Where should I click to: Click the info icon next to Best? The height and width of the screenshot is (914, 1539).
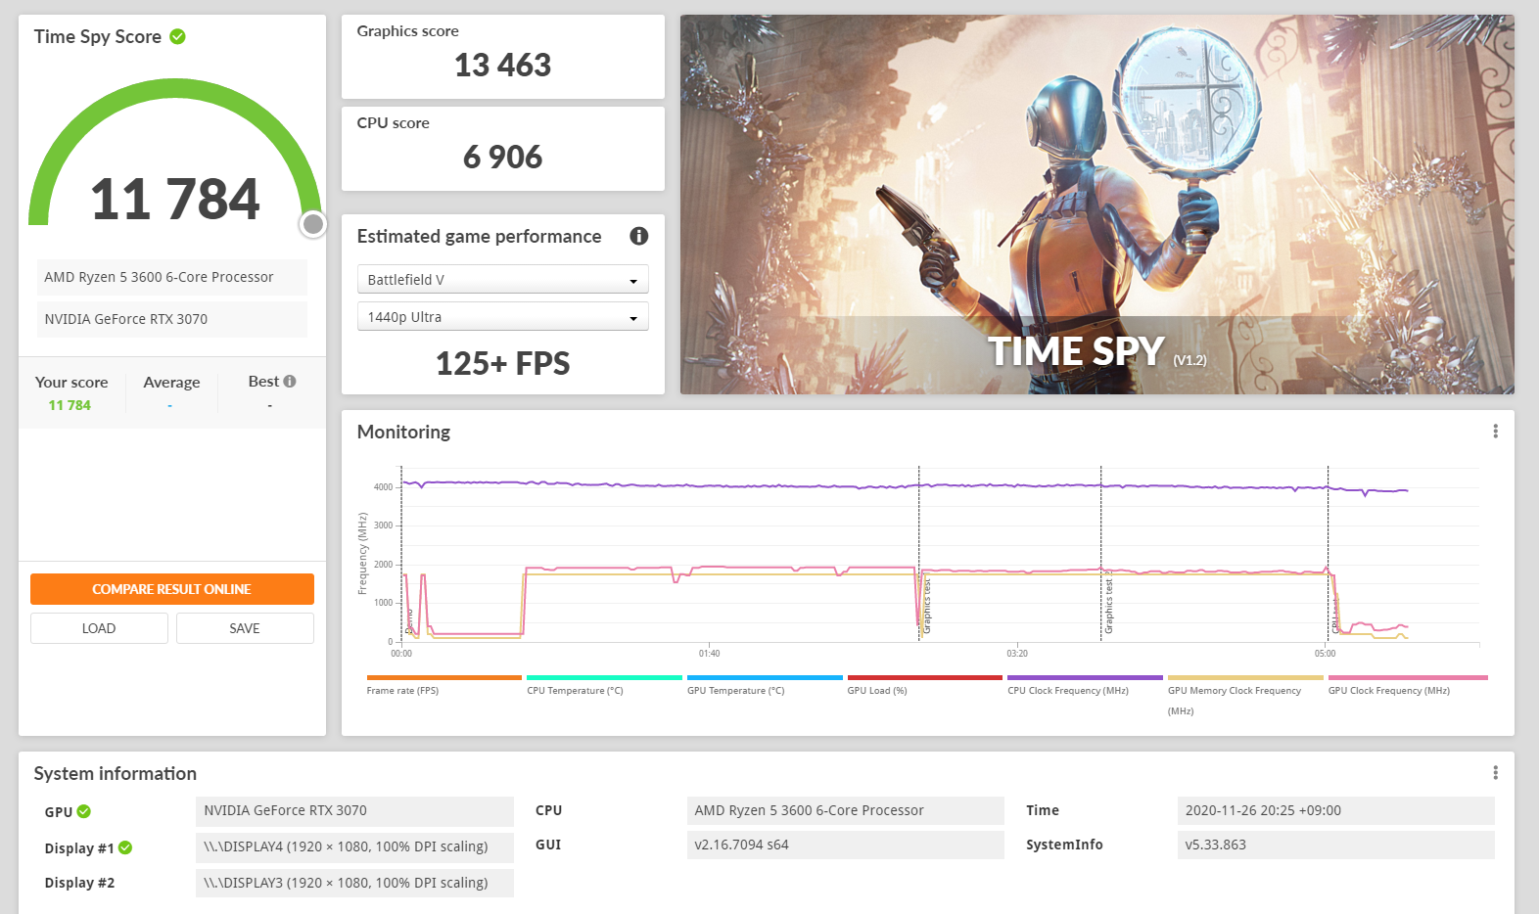pyautogui.click(x=290, y=382)
